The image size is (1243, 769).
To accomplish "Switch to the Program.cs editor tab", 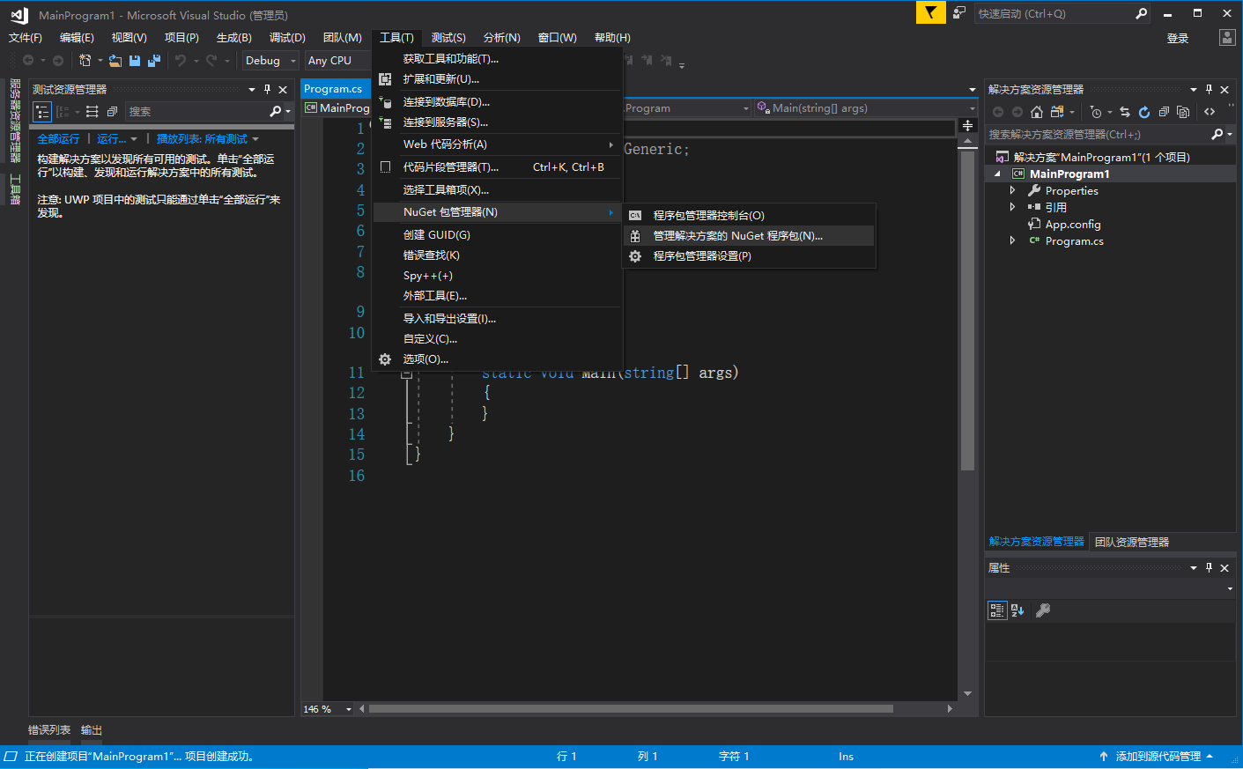I will click(333, 89).
